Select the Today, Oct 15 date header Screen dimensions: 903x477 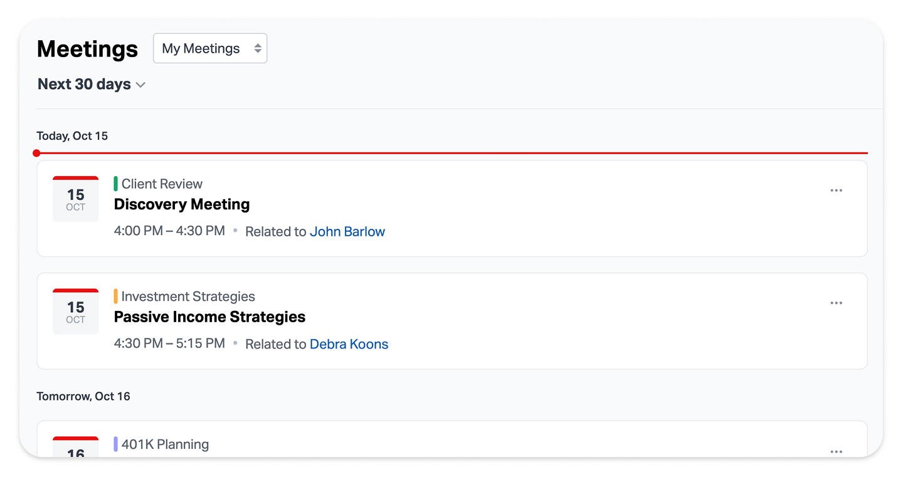[72, 136]
